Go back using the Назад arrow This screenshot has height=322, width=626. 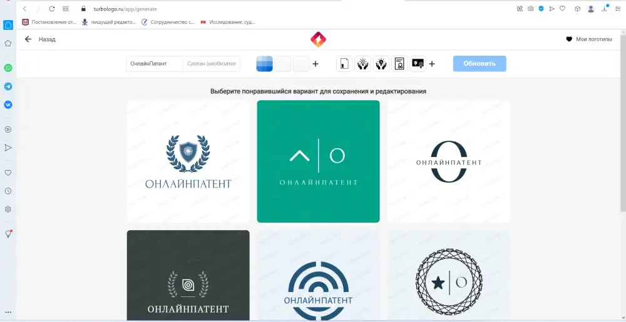tap(28, 39)
